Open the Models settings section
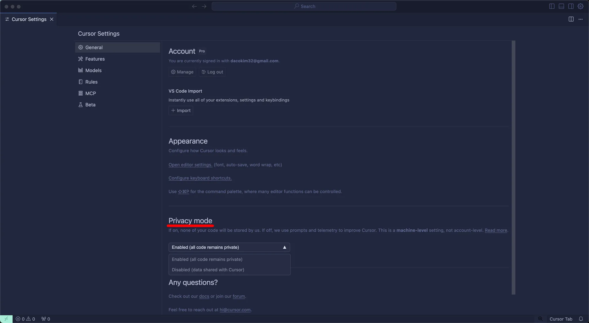Screen dimensions: 589x323 (x=93, y=70)
